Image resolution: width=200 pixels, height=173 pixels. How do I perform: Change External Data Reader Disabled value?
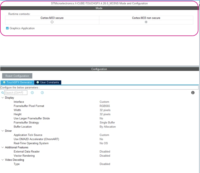(x=105, y=152)
